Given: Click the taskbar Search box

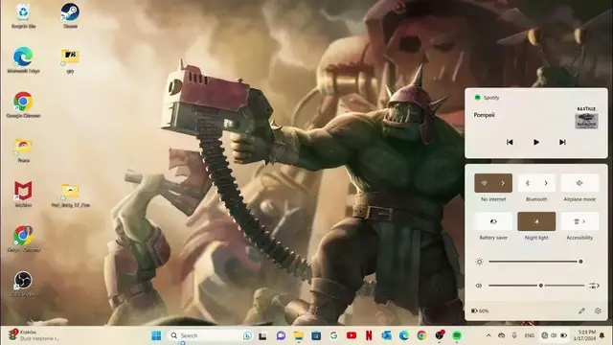Looking at the screenshot, I should [x=211, y=335].
